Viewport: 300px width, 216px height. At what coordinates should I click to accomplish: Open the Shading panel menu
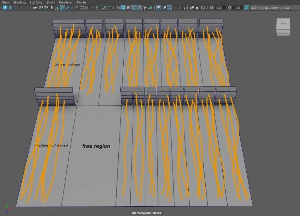coord(19,2)
